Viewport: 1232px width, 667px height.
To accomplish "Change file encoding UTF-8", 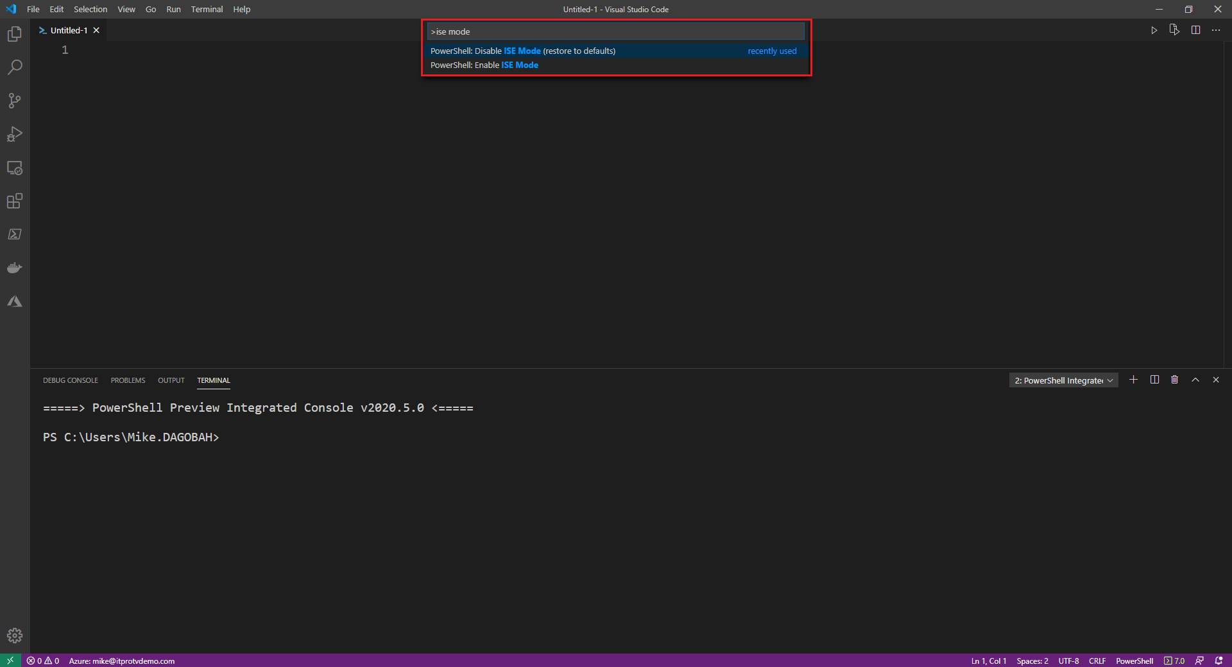I will point(1069,661).
